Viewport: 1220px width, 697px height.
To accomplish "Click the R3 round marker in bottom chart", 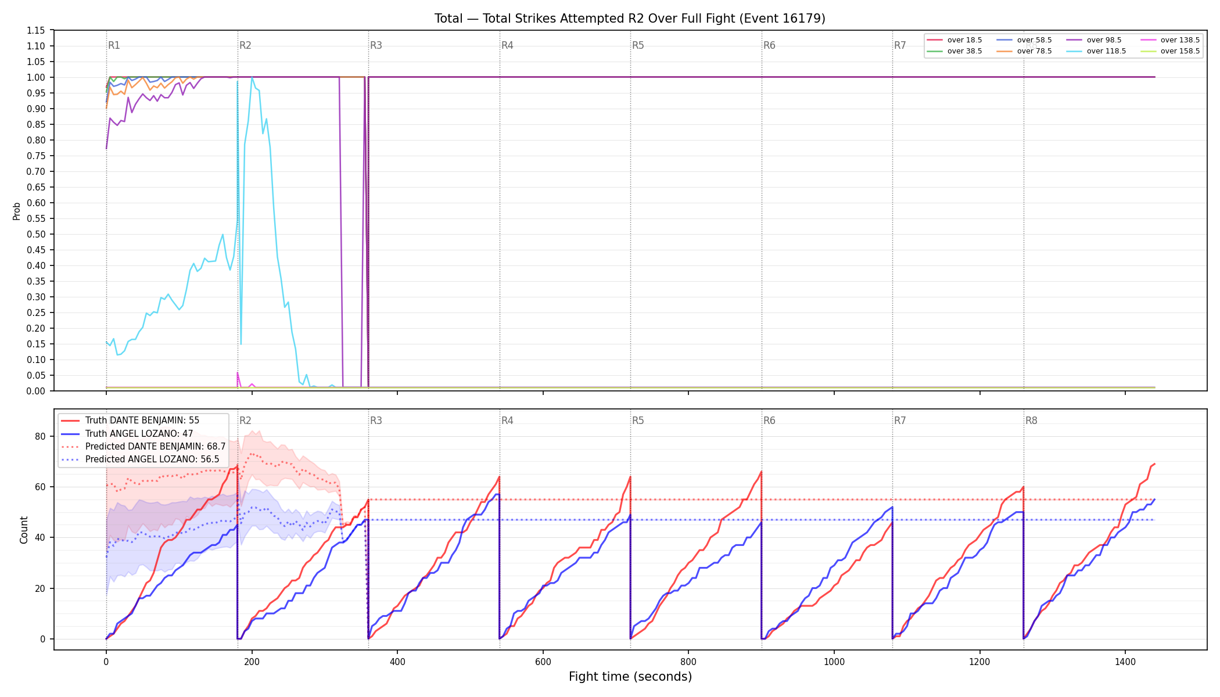I will pyautogui.click(x=376, y=421).
